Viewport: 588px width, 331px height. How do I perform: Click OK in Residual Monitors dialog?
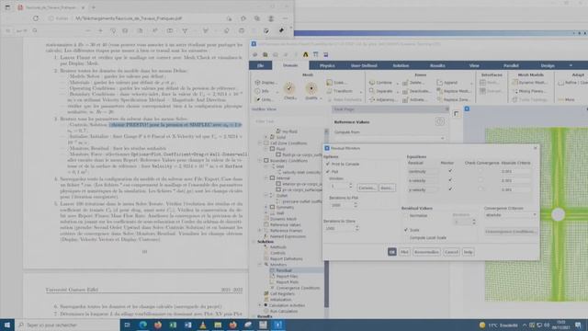[x=392, y=252]
